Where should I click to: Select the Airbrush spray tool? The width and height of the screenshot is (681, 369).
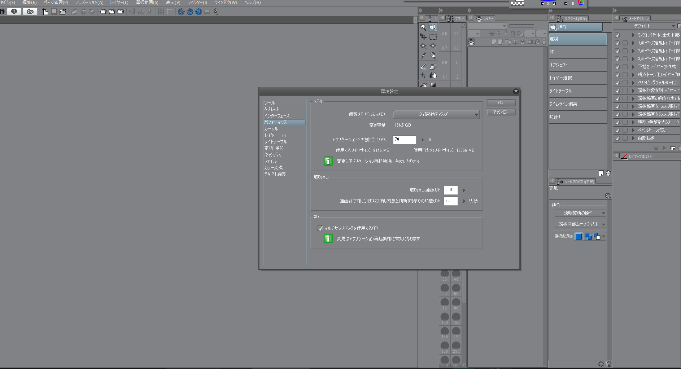pyautogui.click(x=433, y=66)
